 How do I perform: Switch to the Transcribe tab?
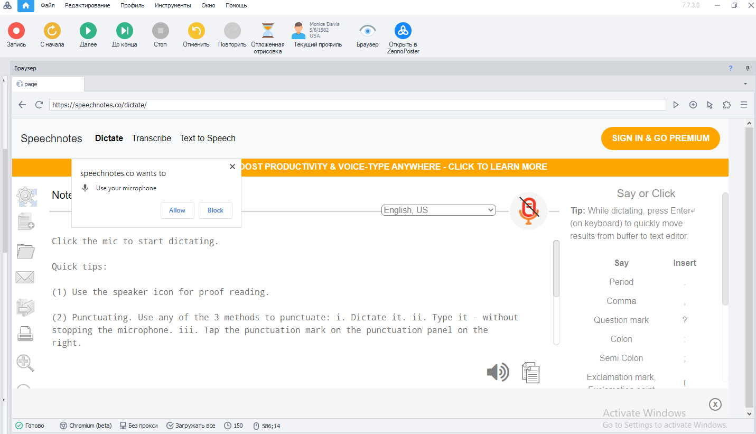pyautogui.click(x=152, y=138)
